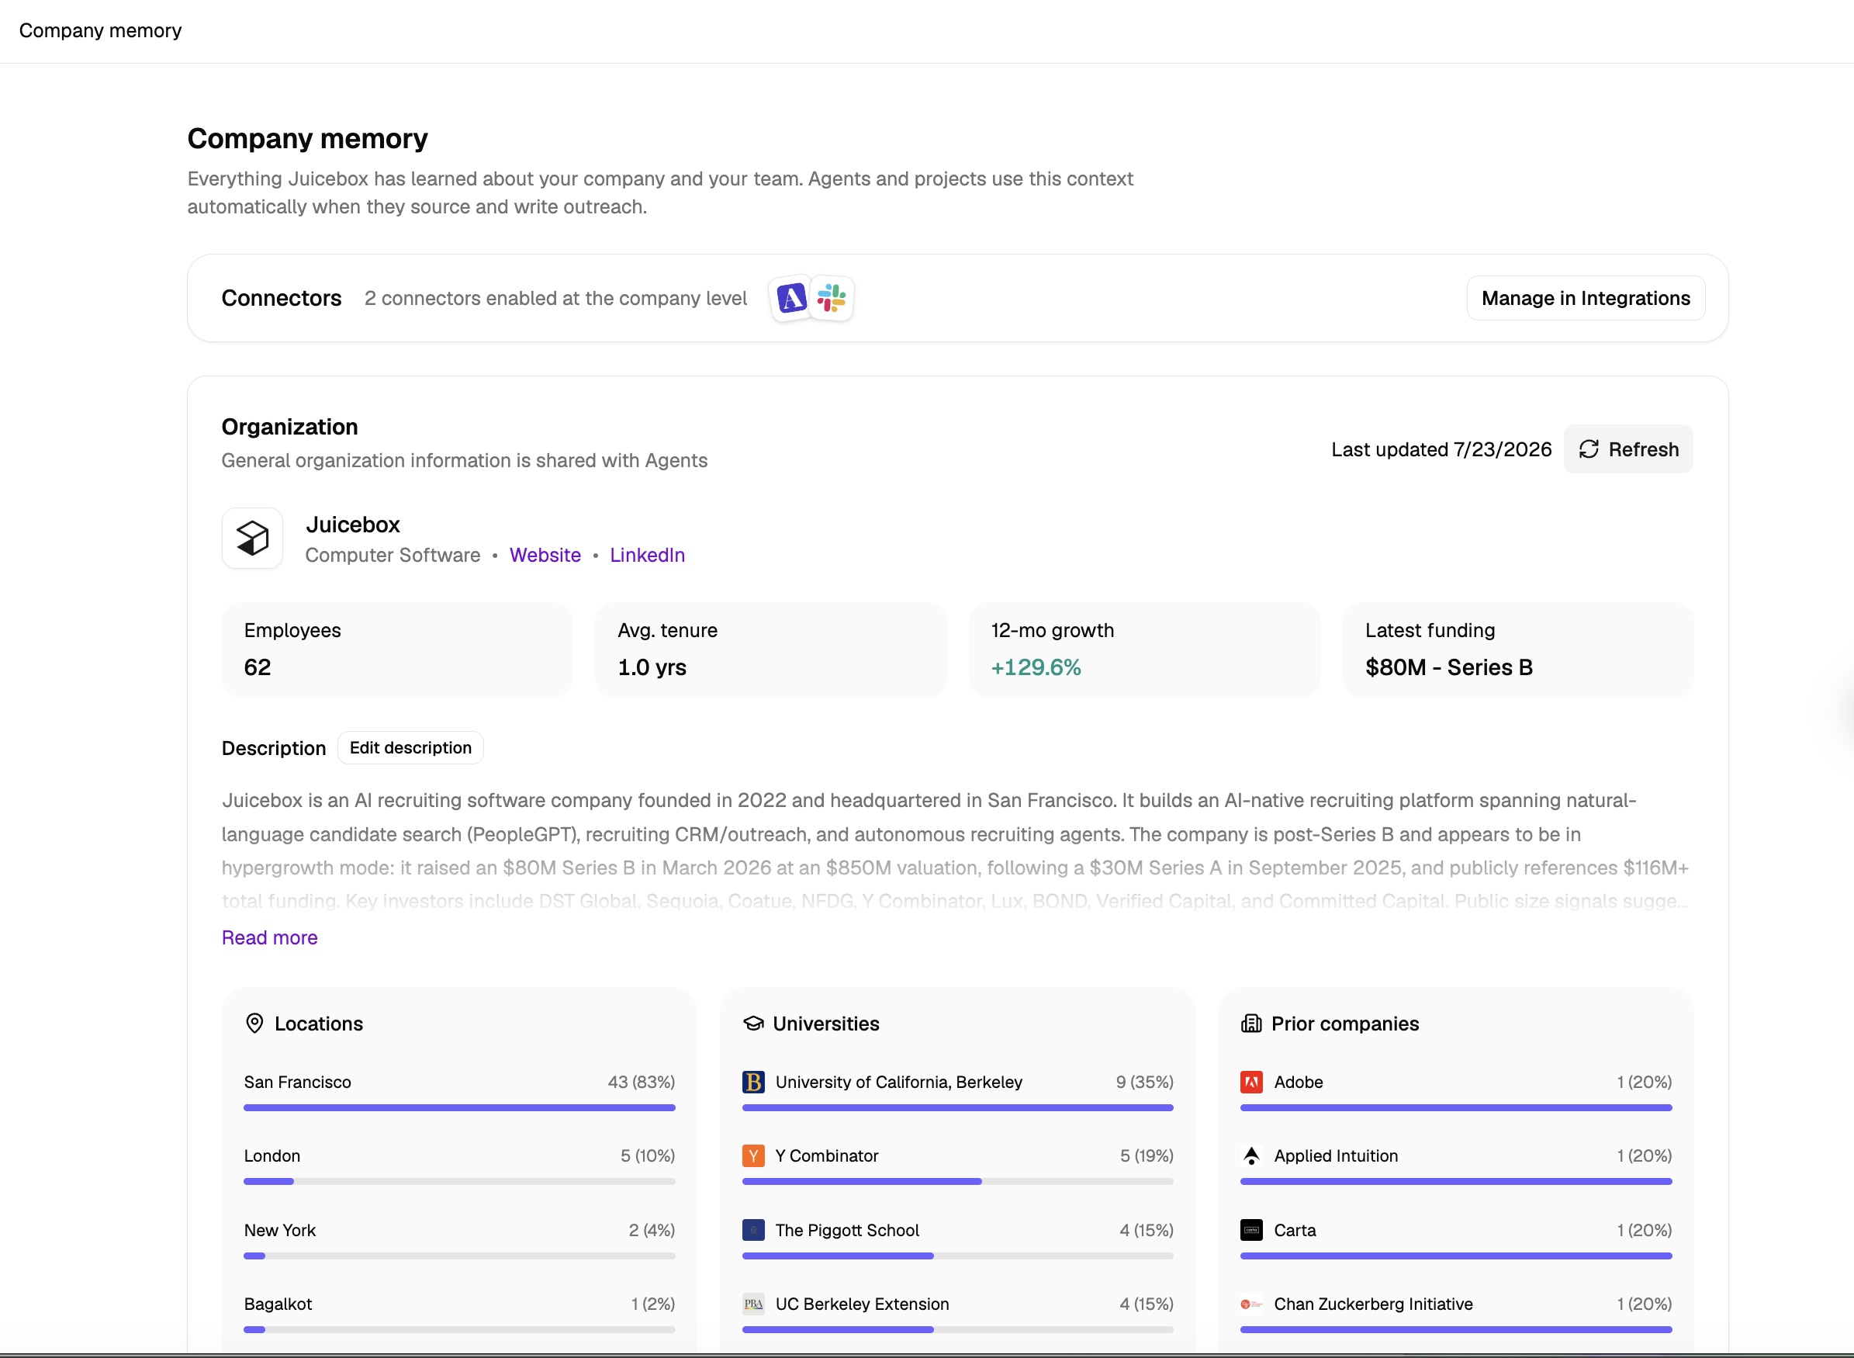This screenshot has width=1854, height=1358.
Task: Click the Carta logo icon
Action: [x=1251, y=1230]
